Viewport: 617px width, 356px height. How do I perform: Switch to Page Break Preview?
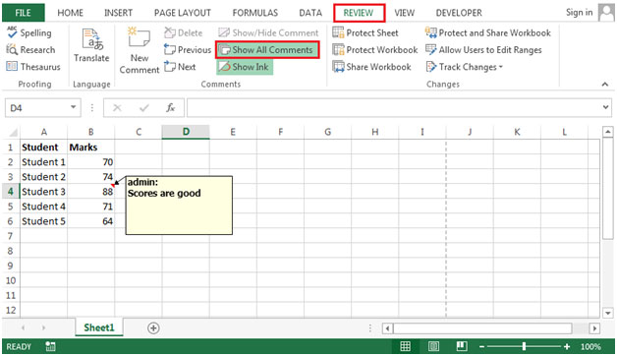tap(462, 346)
